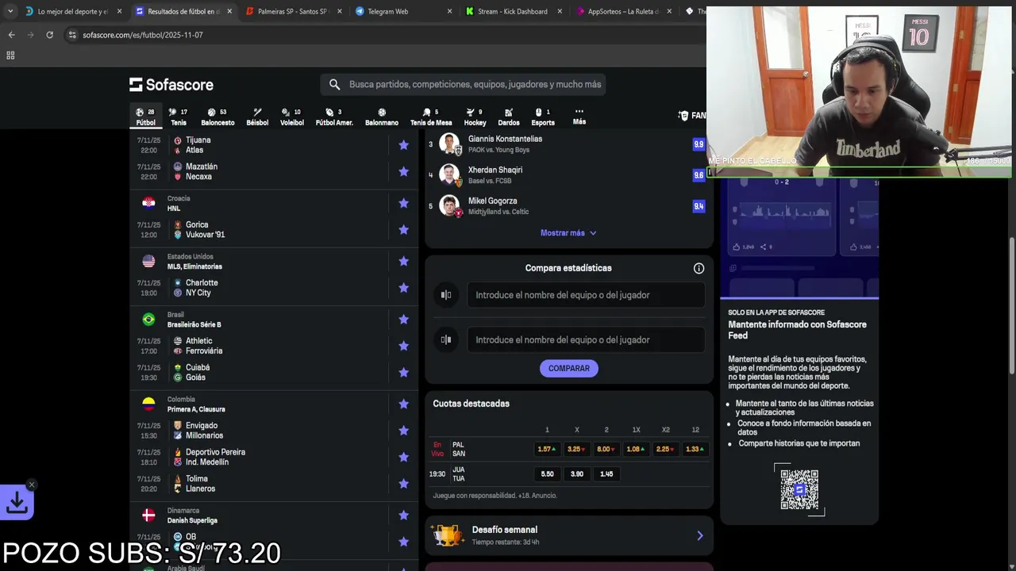The image size is (1016, 571).
Task: Click the site info icon in the address bar
Action: pos(72,35)
